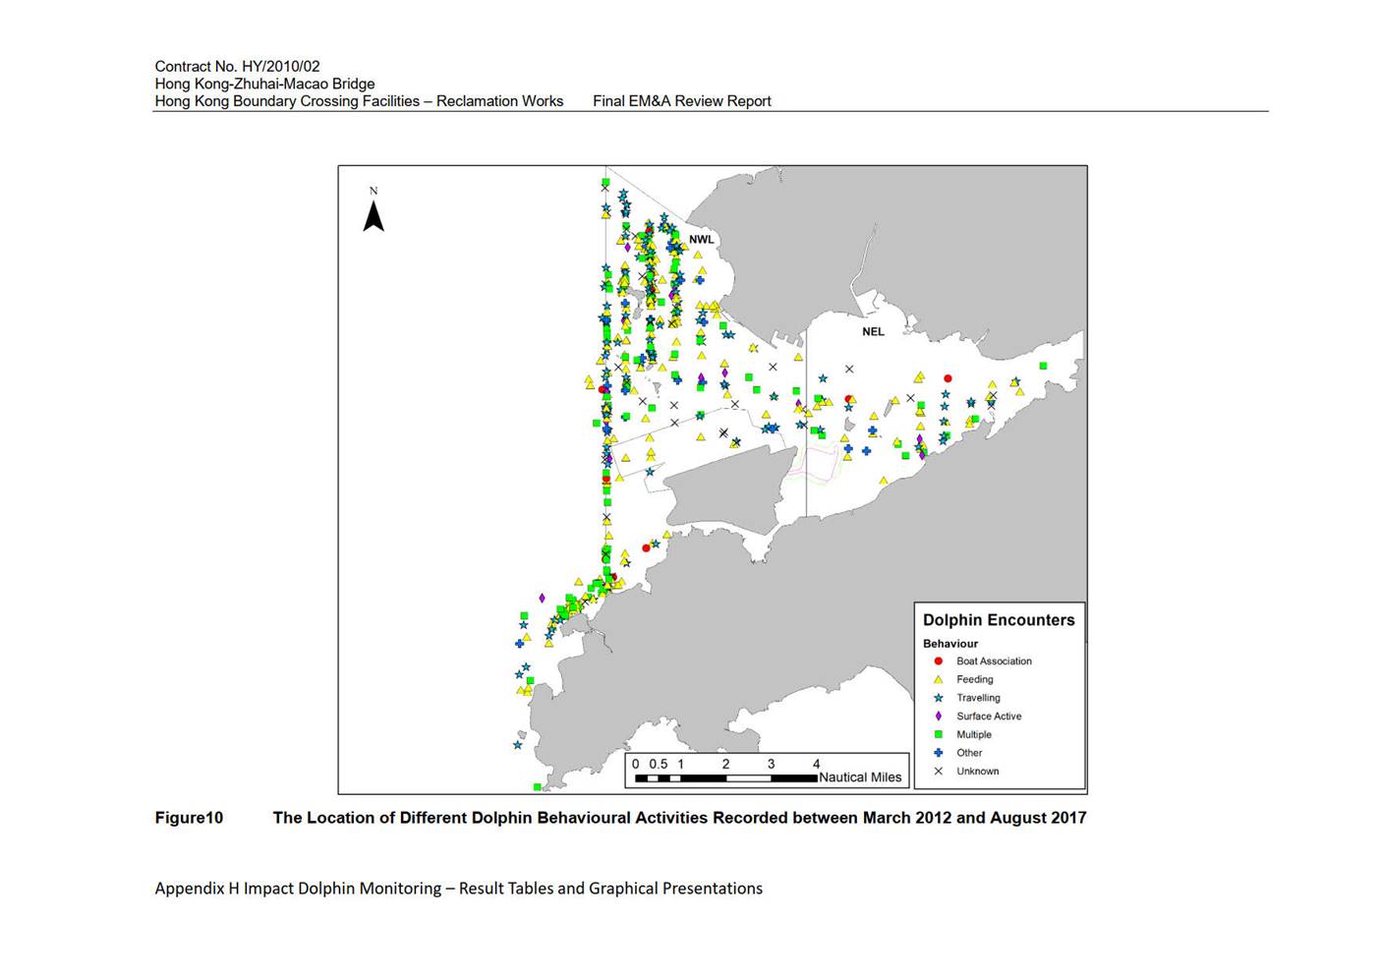Click the north arrow symbol on map
Screen dimensions: 1379x975
click(x=373, y=217)
